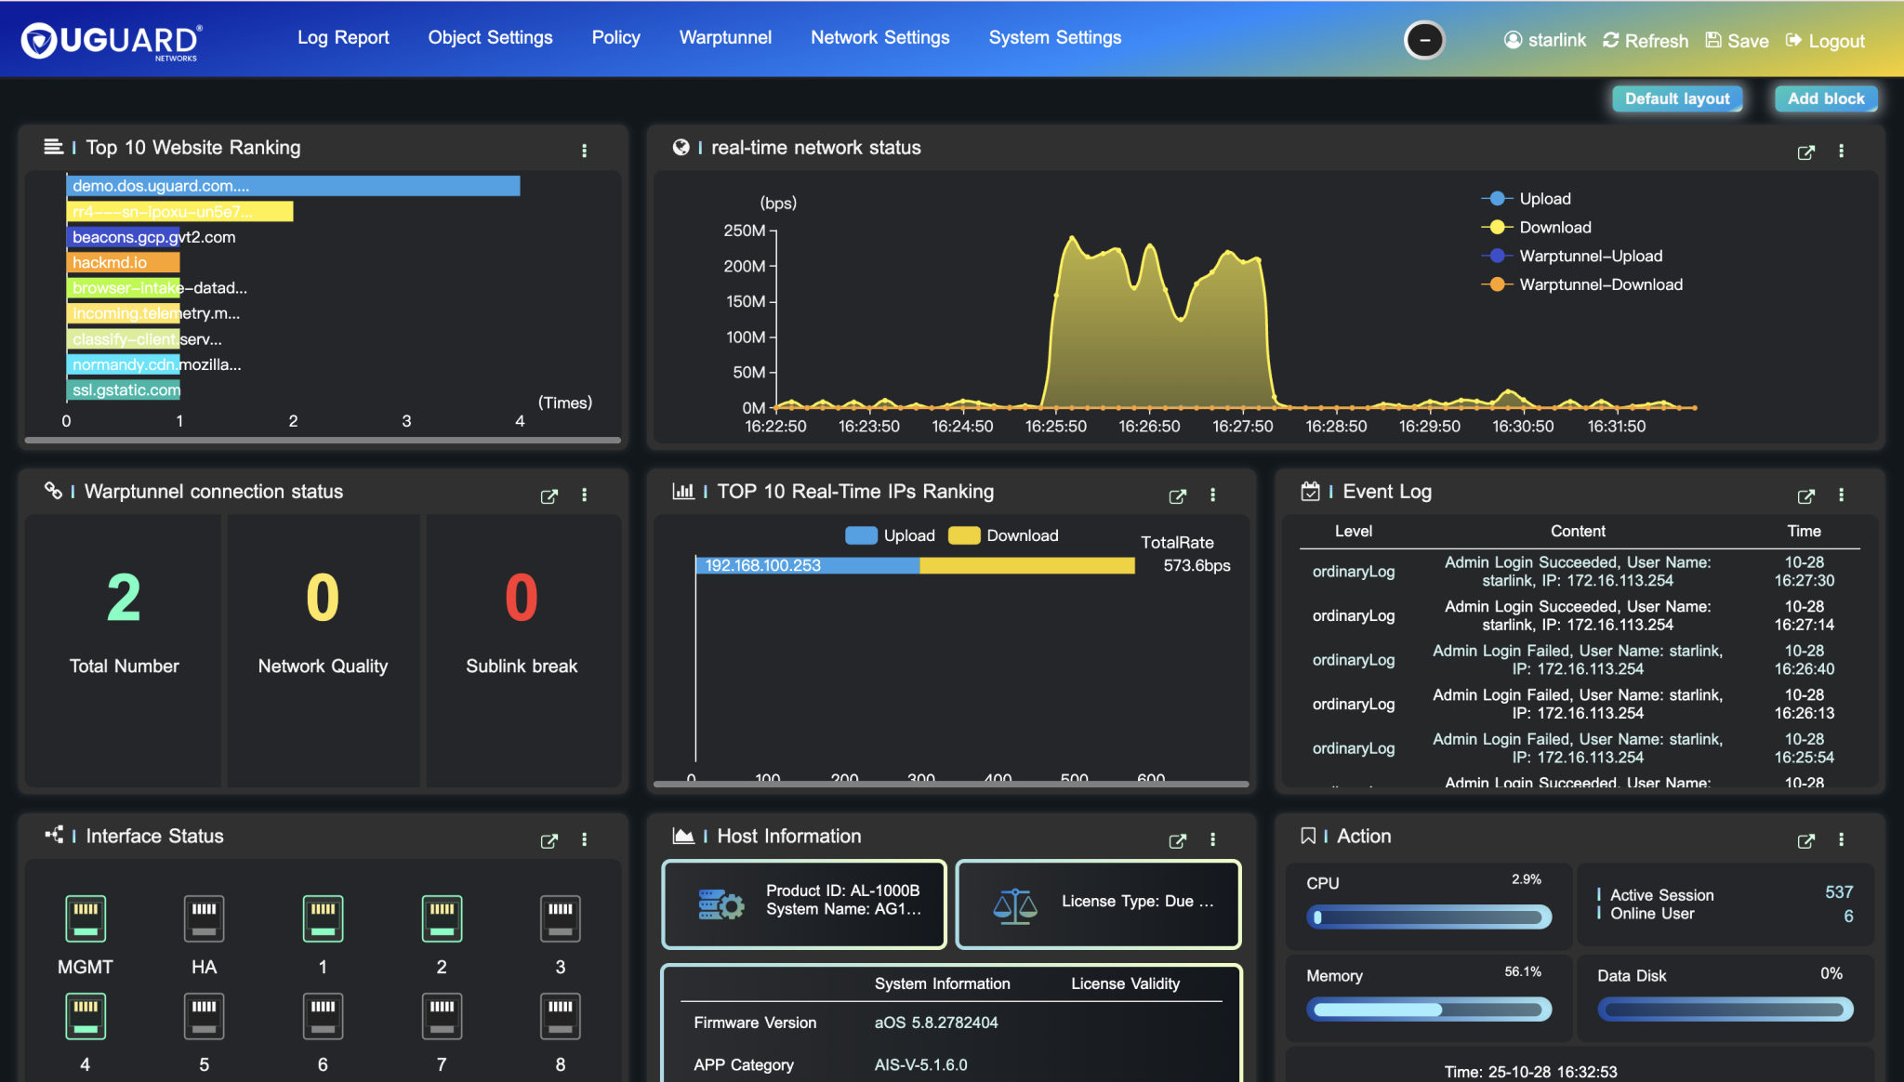Click the Refresh icon in header
Screen dimensions: 1904x1082
pyautogui.click(x=1611, y=40)
